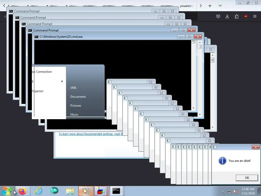
Task: Click the teal orb icon in the taskbar
Action: point(54,191)
